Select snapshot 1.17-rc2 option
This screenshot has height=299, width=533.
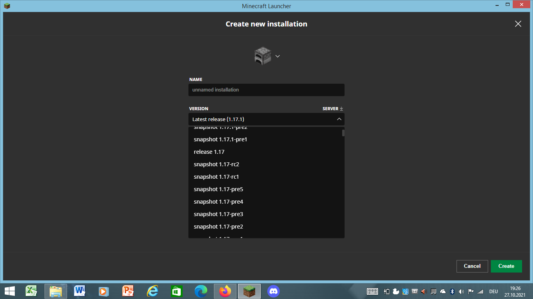pos(216,164)
